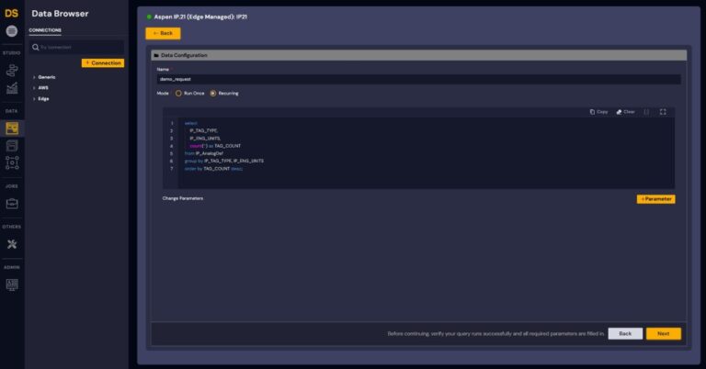
Task: Expand the AWS connections group
Action: click(42, 87)
